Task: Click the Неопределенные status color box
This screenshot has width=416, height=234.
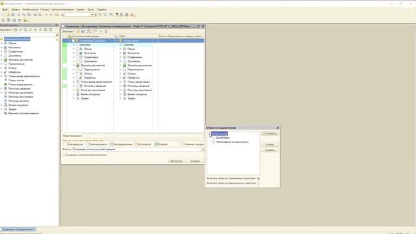Action: coord(112,144)
